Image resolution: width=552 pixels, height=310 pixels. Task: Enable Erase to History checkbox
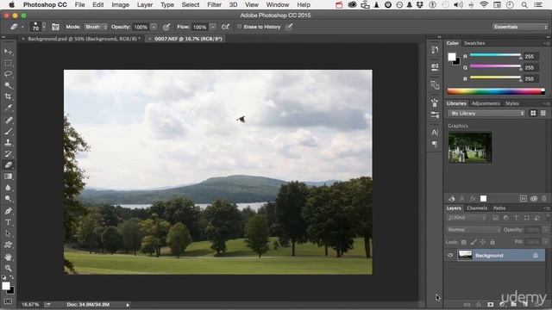click(x=240, y=27)
